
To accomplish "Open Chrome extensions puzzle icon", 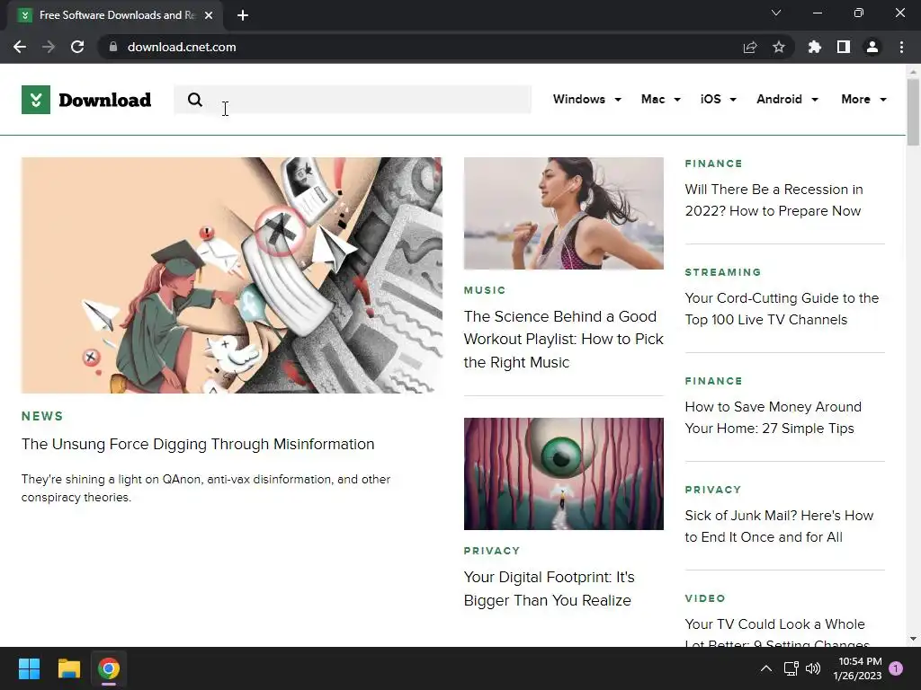I will 815,47.
